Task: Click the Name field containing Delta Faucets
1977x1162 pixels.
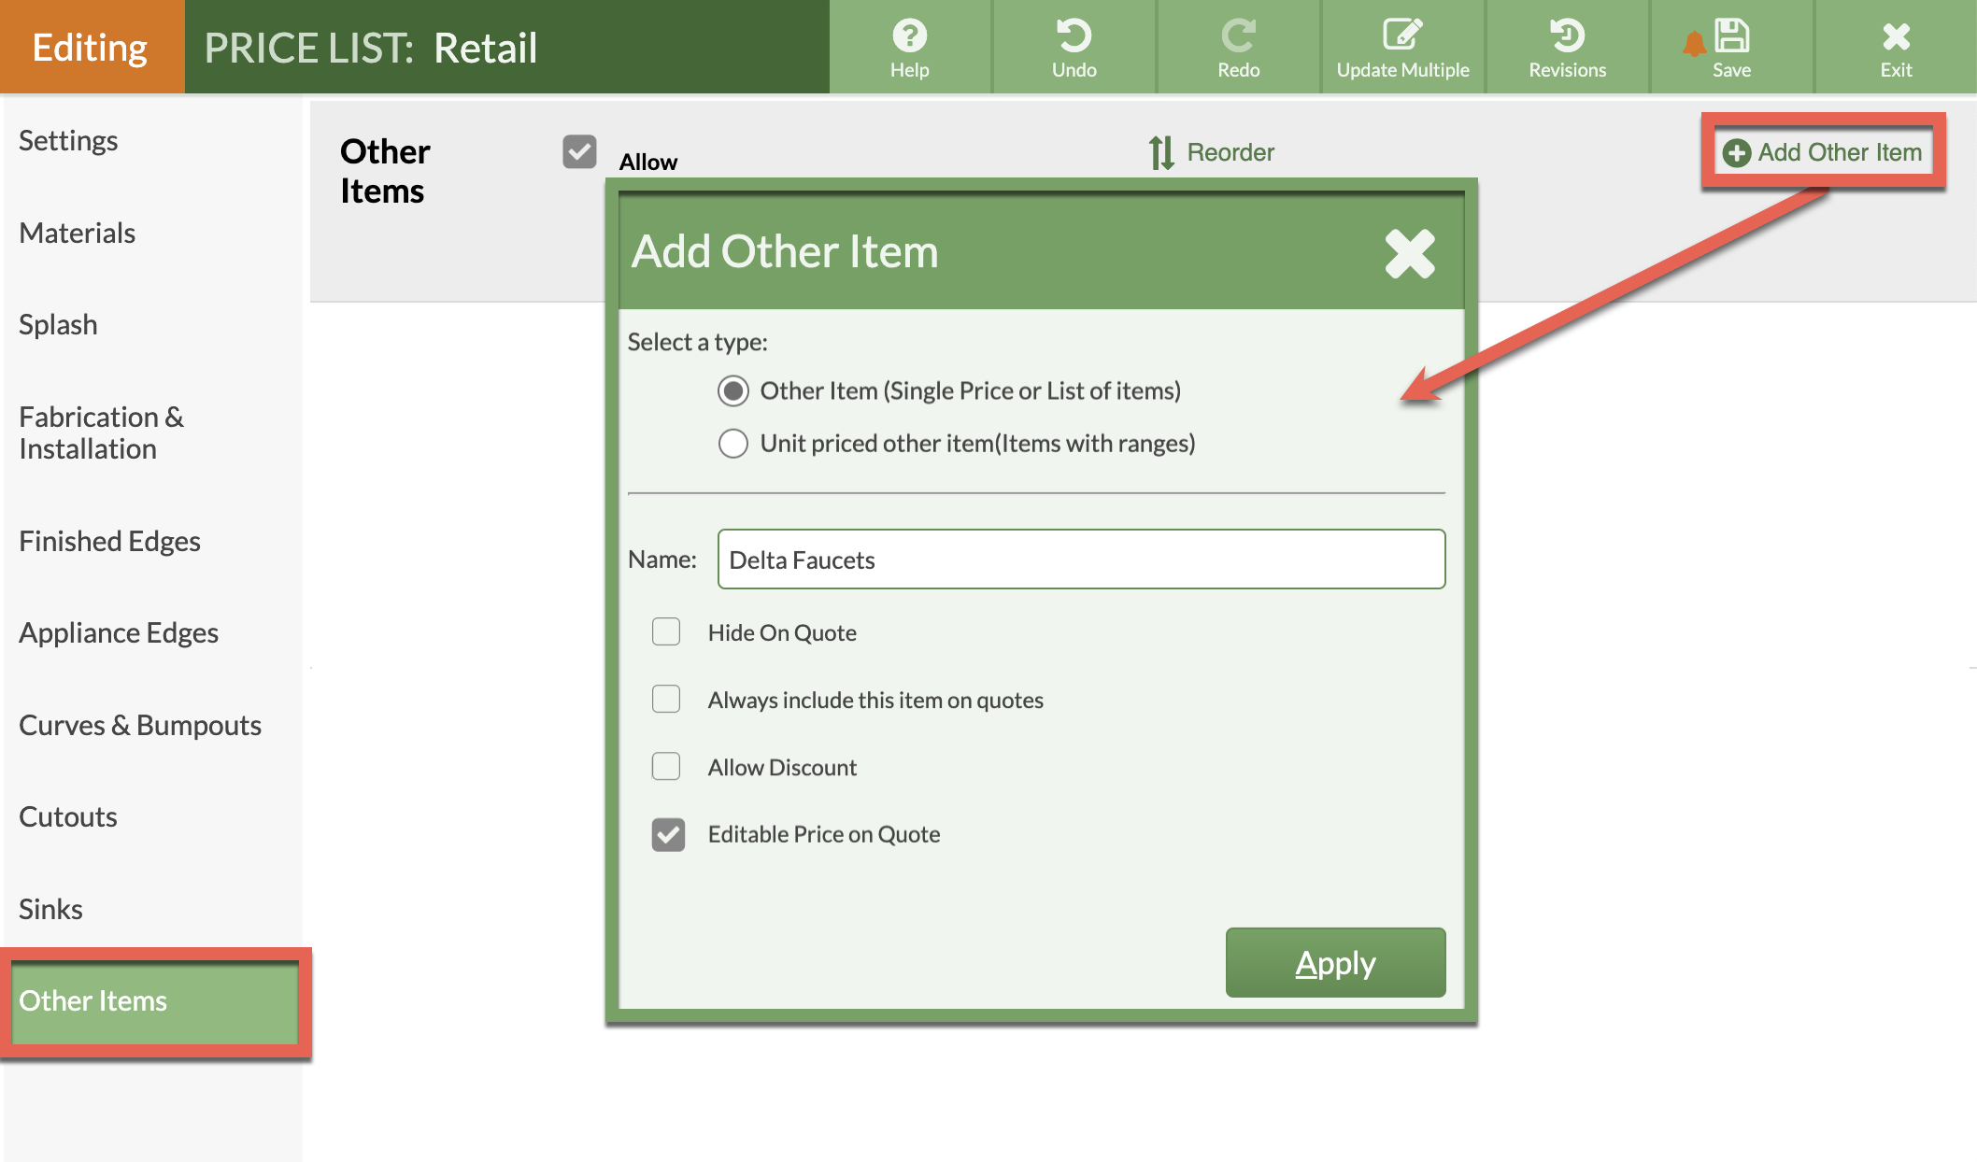Action: click(1081, 560)
